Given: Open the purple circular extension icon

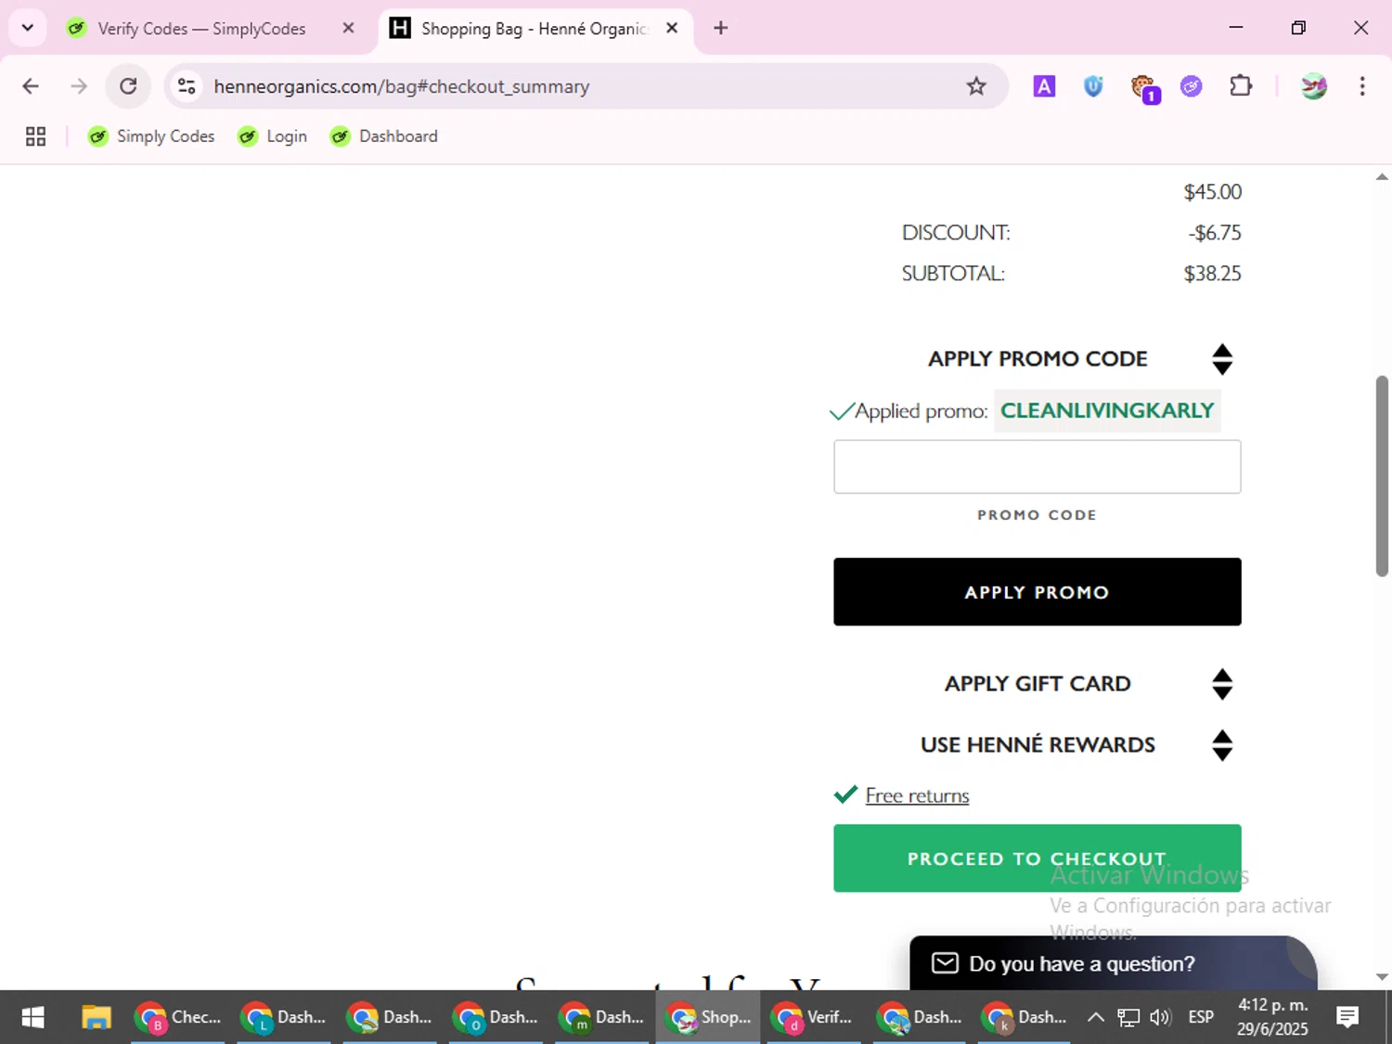Looking at the screenshot, I should pos(1192,86).
